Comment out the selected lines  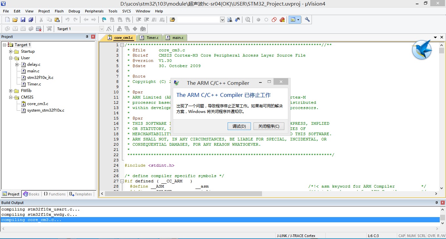(154, 20)
